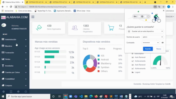The width and height of the screenshot is (176, 99).
Task: Open the Applicants BairesDev bookmark
Action: [x=63, y=11]
